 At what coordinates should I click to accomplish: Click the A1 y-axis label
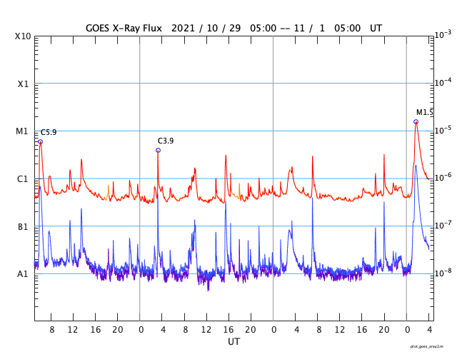23,274
